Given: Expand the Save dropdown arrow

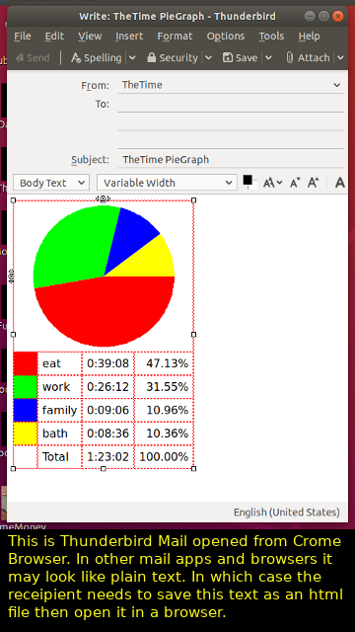Looking at the screenshot, I should [x=268, y=57].
